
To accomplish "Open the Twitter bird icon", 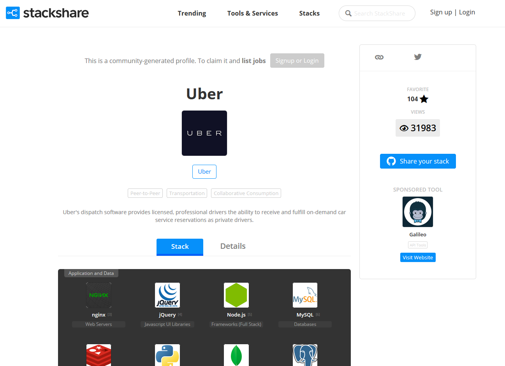I will click(x=418, y=57).
